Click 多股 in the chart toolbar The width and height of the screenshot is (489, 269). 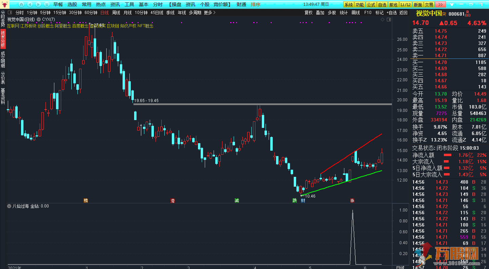[332, 13]
